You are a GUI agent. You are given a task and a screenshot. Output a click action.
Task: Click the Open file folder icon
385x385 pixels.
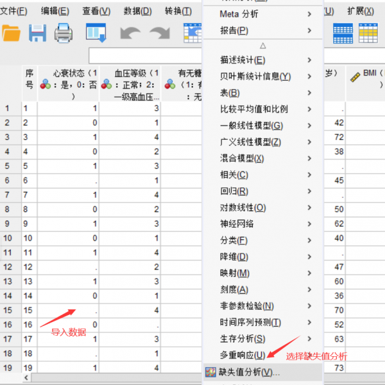[x=11, y=33]
